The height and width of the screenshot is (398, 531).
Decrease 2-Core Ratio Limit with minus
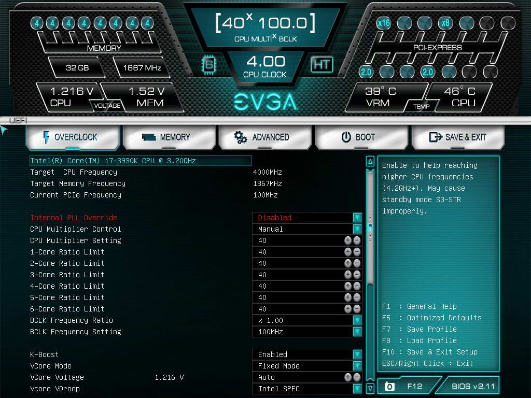click(357, 263)
